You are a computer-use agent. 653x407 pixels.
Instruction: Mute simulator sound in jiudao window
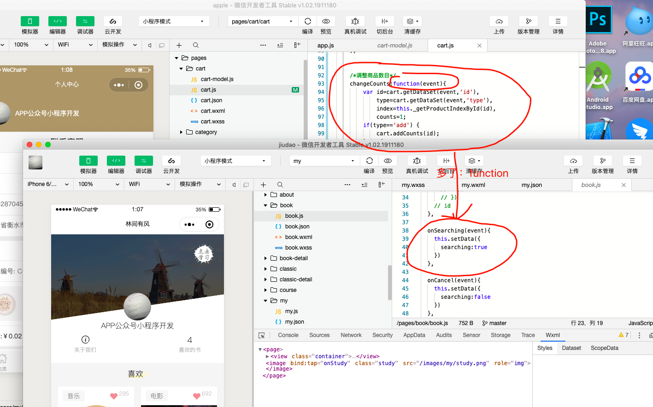coord(234,185)
